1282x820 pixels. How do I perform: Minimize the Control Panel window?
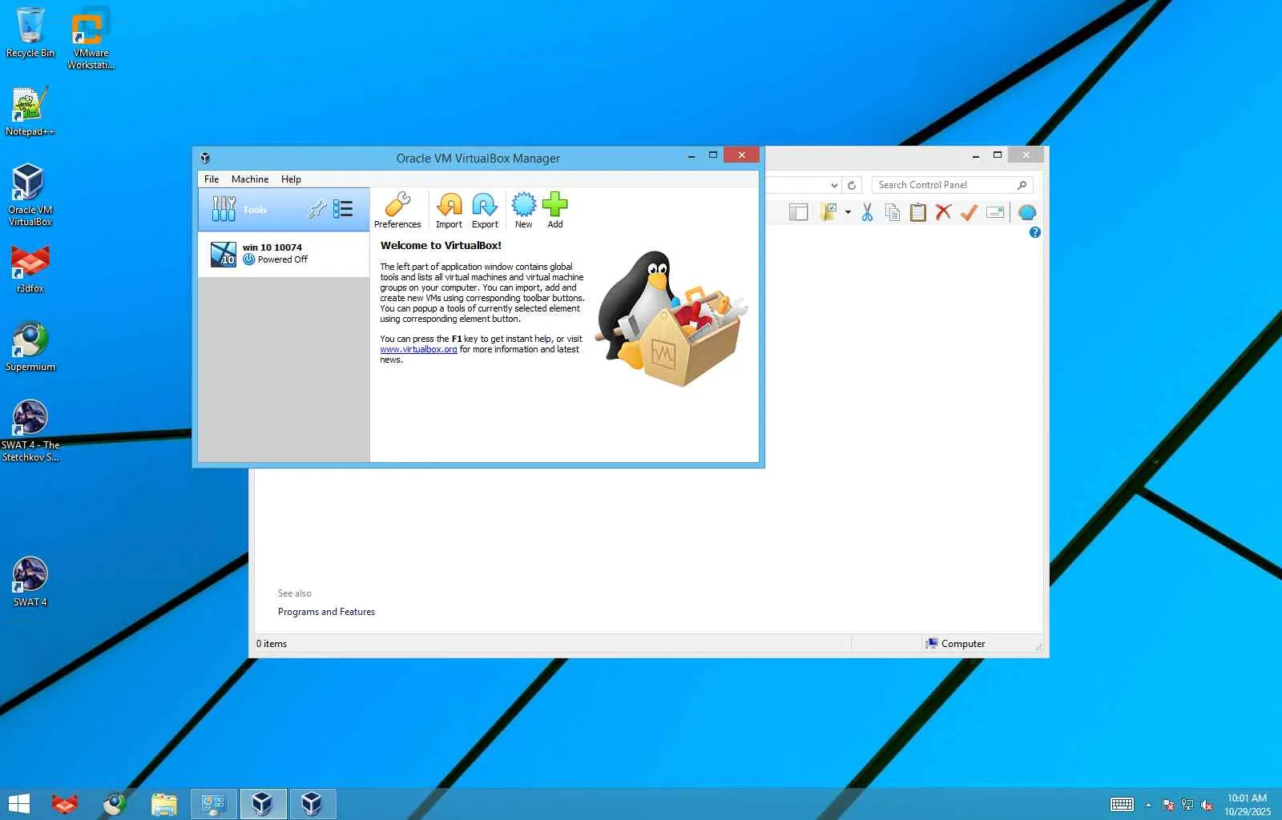[975, 155]
